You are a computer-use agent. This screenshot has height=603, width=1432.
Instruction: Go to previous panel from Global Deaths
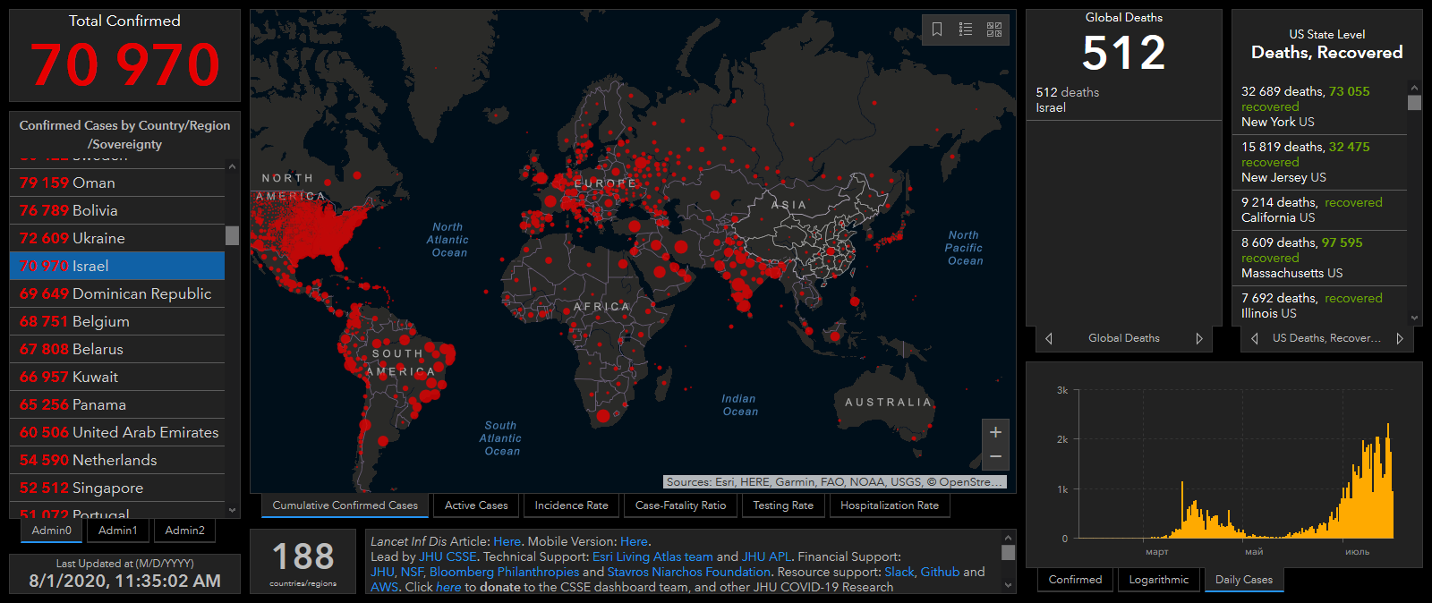click(1049, 338)
